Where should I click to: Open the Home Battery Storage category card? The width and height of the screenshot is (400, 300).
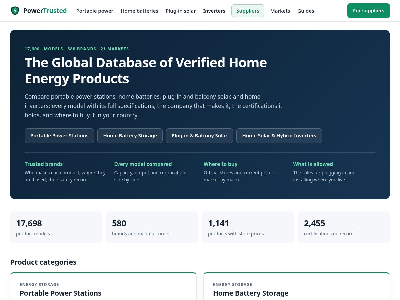297,286
